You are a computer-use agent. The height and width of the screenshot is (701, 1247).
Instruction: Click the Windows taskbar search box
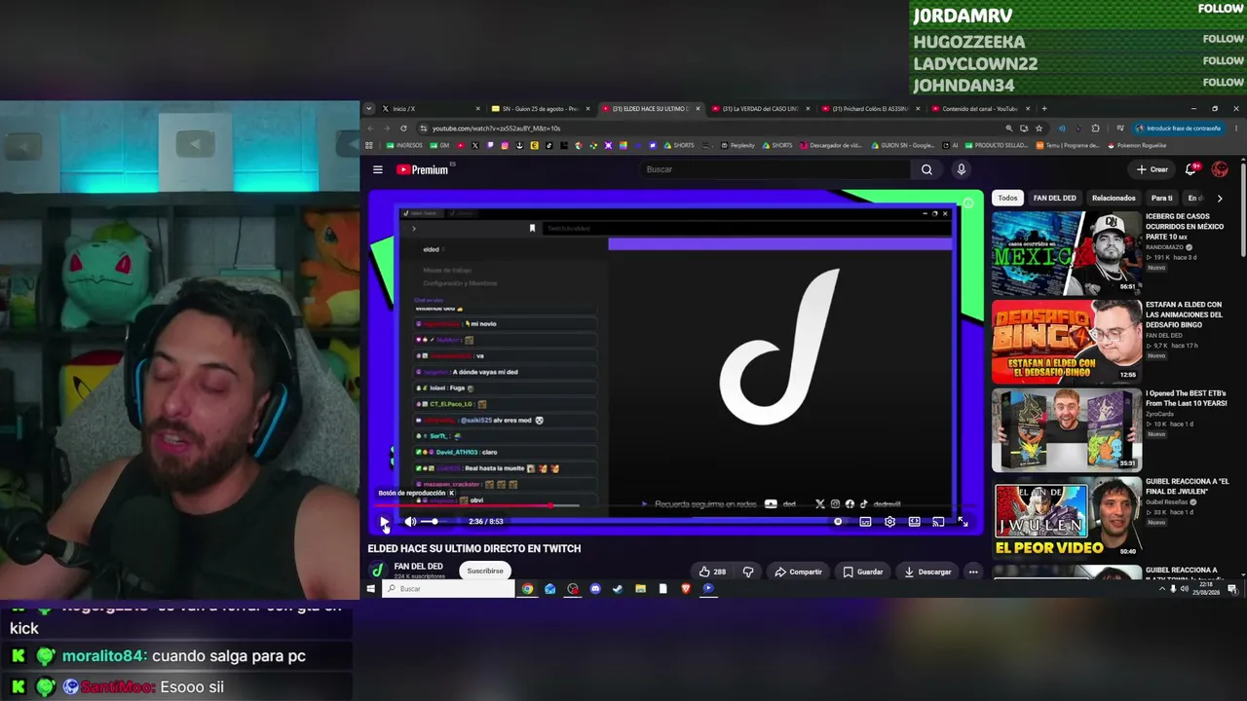(x=448, y=589)
